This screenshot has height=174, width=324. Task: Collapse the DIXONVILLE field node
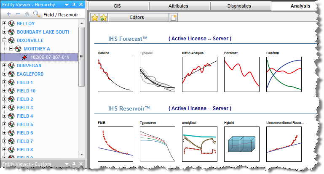click(5, 40)
